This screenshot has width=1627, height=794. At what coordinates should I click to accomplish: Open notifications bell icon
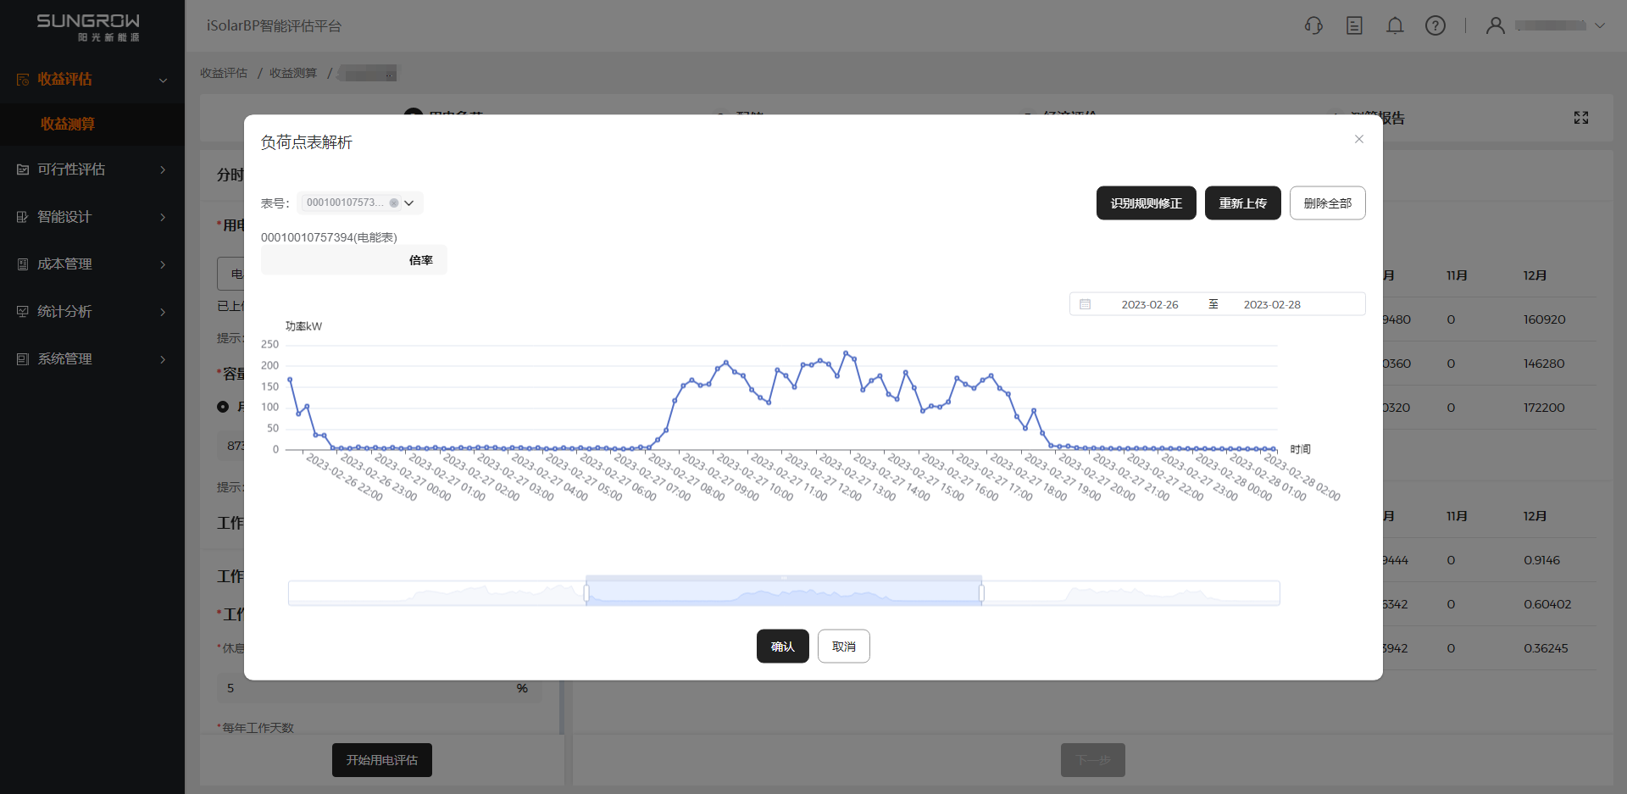[x=1395, y=25]
